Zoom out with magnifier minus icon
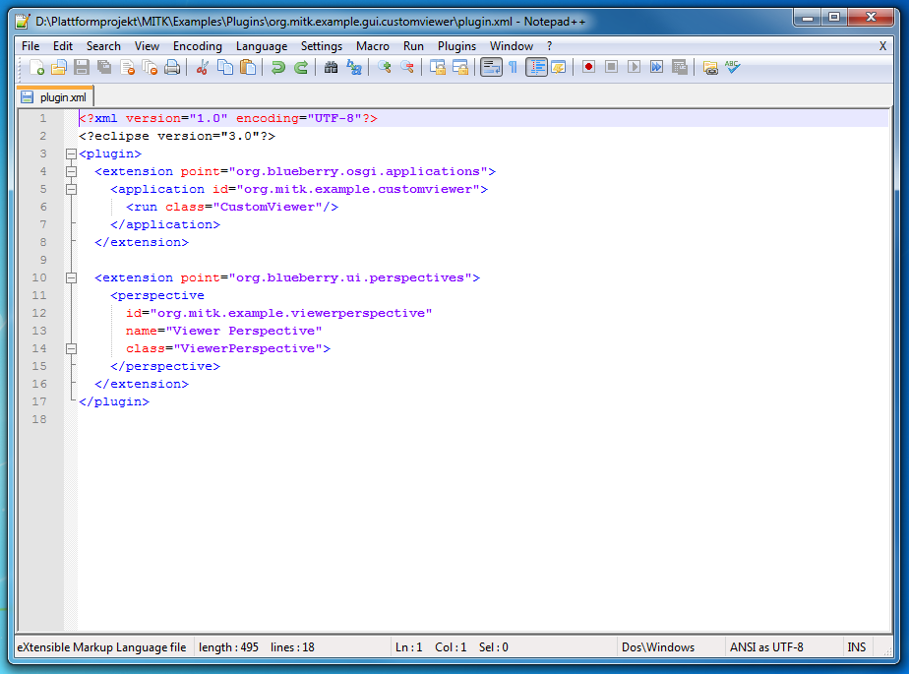 click(407, 67)
